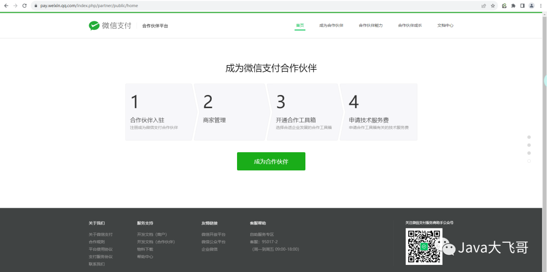This screenshot has height=272, width=547.
Task: Open the 企业微信 footer link
Action: (209, 249)
